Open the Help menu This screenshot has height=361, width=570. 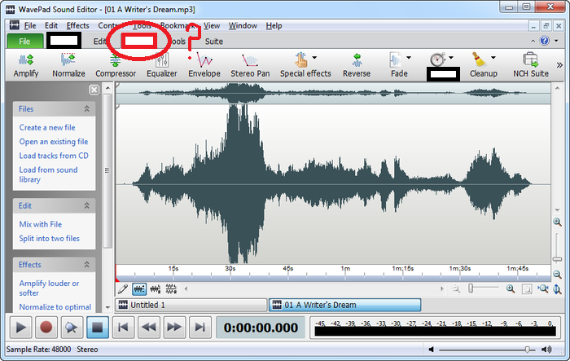(x=274, y=26)
